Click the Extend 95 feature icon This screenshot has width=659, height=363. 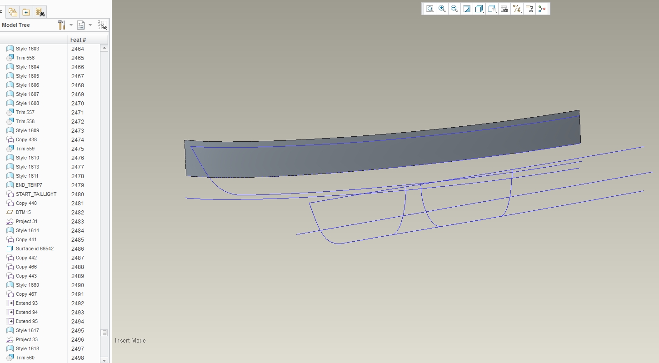click(10, 321)
